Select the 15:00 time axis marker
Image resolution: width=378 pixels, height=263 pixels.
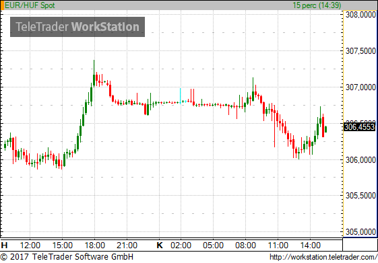[62, 246]
